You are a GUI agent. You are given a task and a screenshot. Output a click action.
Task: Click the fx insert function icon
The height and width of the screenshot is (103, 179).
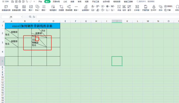coord(34,17)
